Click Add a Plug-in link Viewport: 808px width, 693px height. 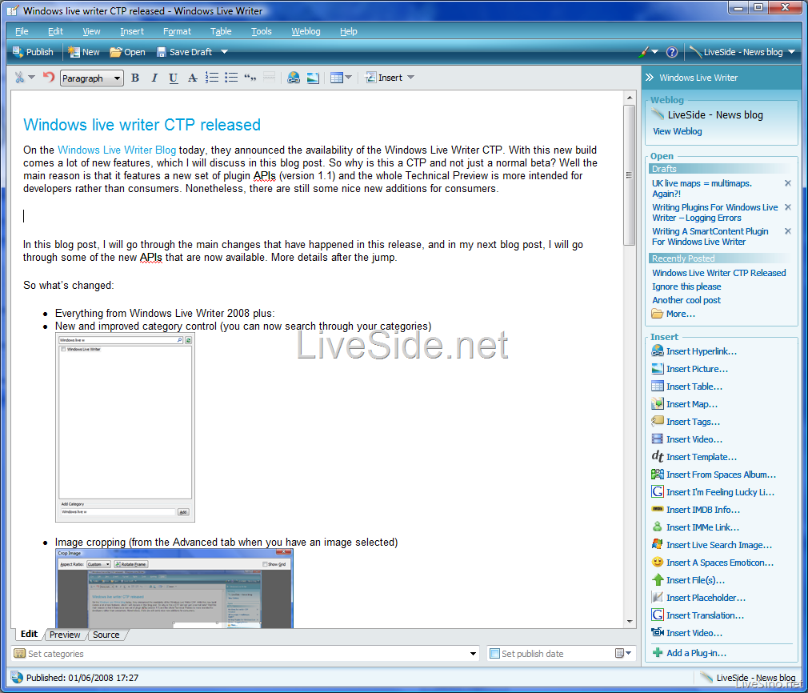pos(690,653)
